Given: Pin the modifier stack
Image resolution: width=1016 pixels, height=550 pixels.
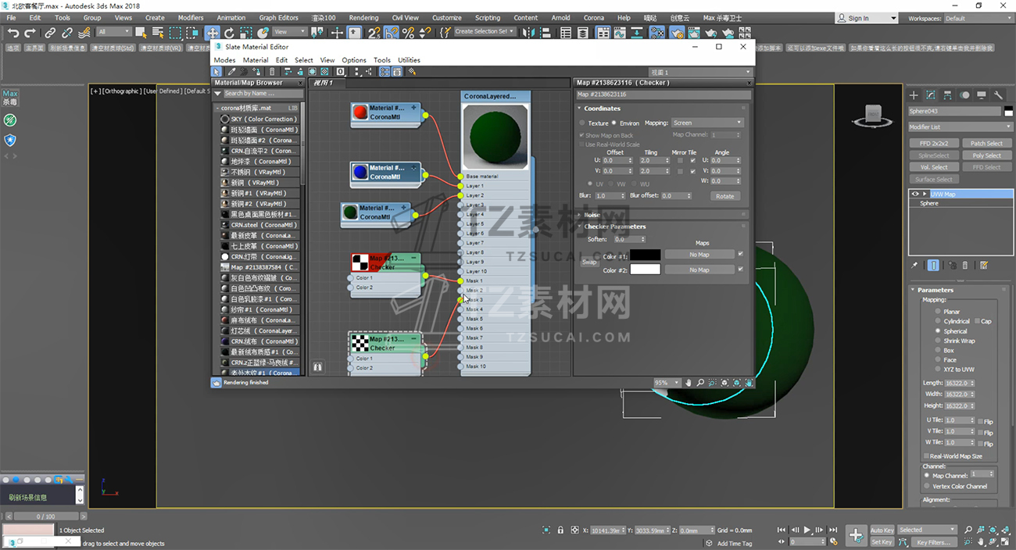Looking at the screenshot, I should 914,266.
